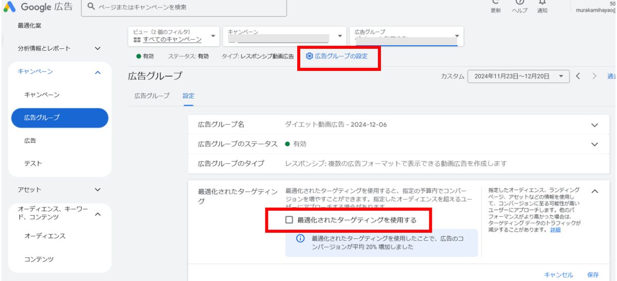This screenshot has height=281, width=617.
Task: Click the info icon in the blue notice
Action: pos(300,239)
